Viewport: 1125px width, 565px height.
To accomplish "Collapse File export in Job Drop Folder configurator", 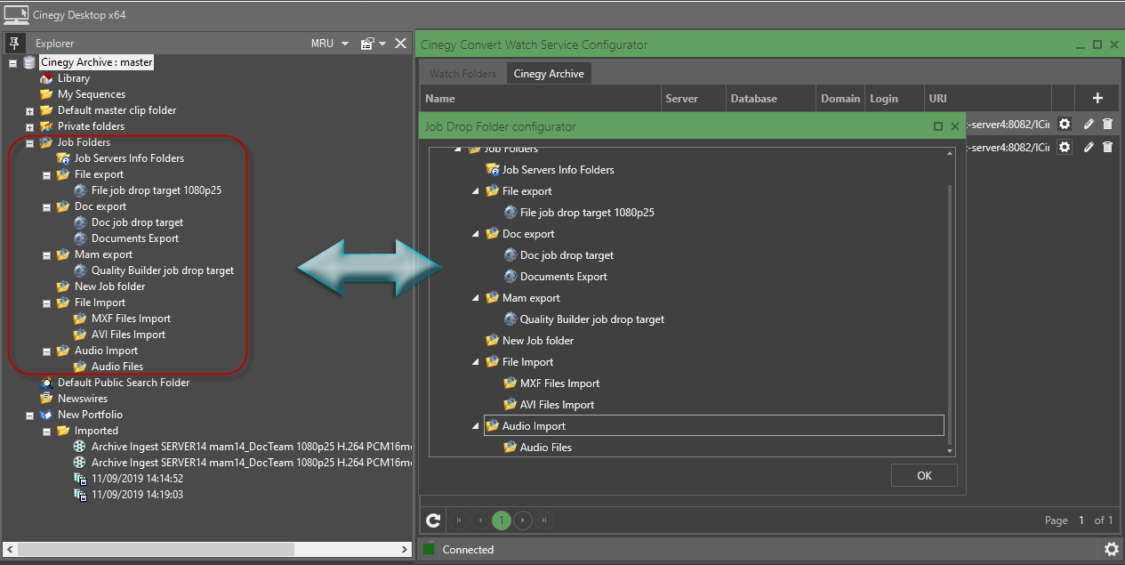I will [476, 191].
